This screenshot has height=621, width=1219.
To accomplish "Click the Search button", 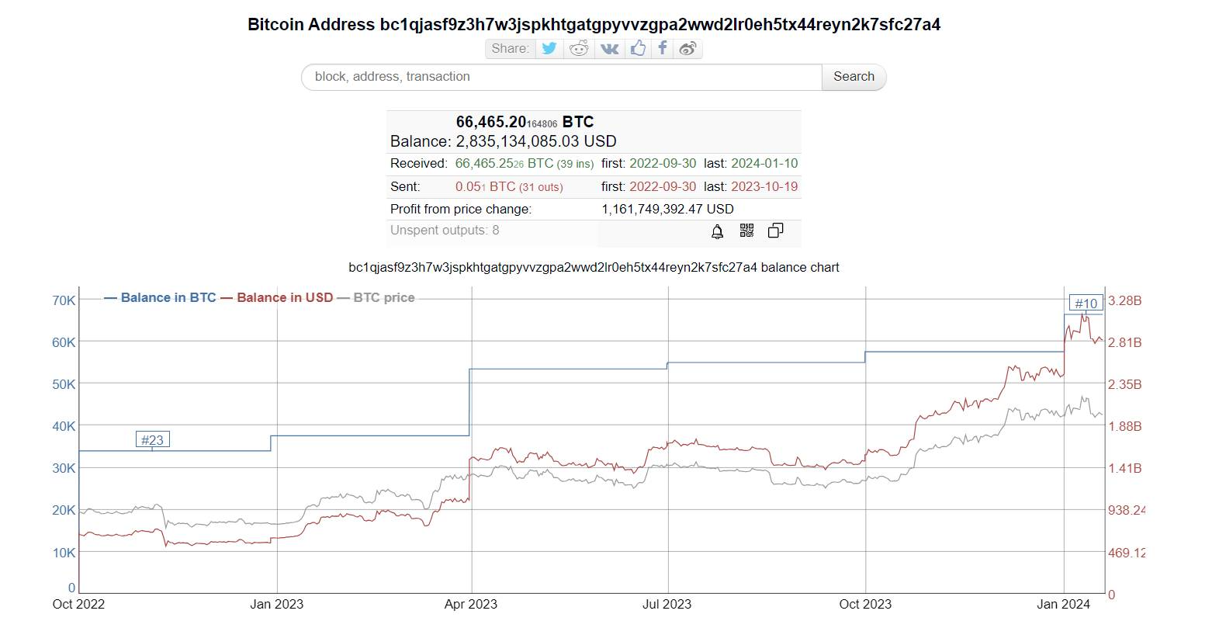I will click(854, 77).
